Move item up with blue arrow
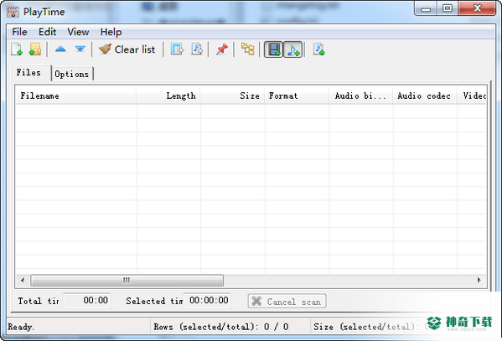This screenshot has height=341, width=502. pos(60,49)
